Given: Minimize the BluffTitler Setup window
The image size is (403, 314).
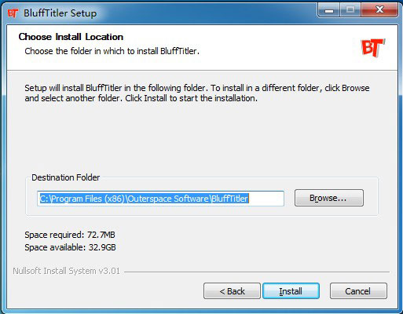Looking at the screenshot, I should tap(329, 10).
